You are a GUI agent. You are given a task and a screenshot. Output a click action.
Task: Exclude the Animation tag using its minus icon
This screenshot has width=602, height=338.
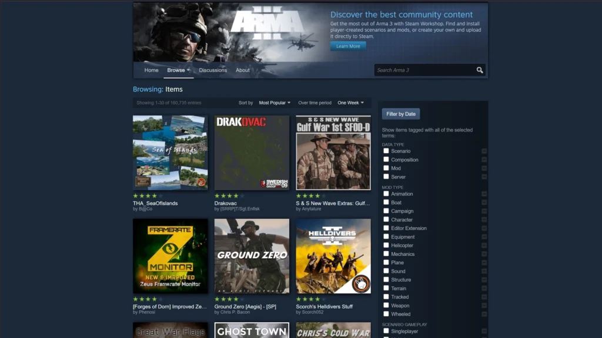pyautogui.click(x=484, y=194)
